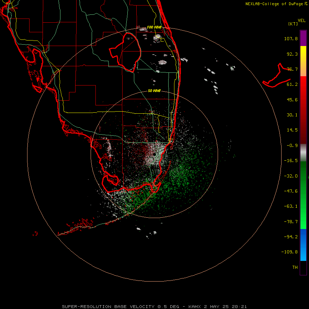
Task: Click the -47.6 velocity scale value
Action: coord(291,191)
